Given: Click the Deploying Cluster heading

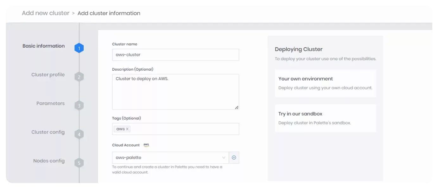Looking at the screenshot, I should pos(299,49).
